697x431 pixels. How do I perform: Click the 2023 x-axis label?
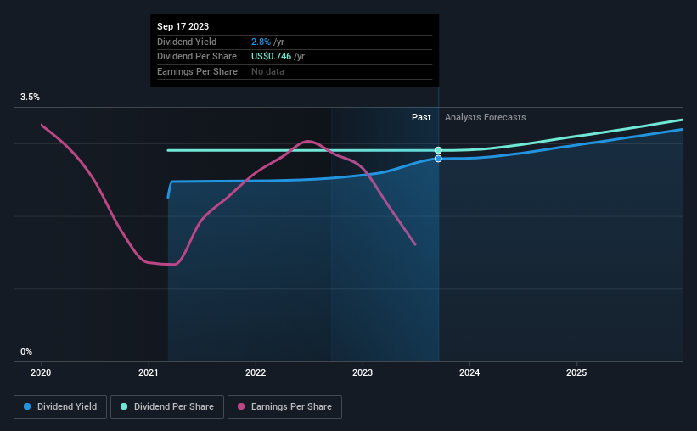(363, 372)
